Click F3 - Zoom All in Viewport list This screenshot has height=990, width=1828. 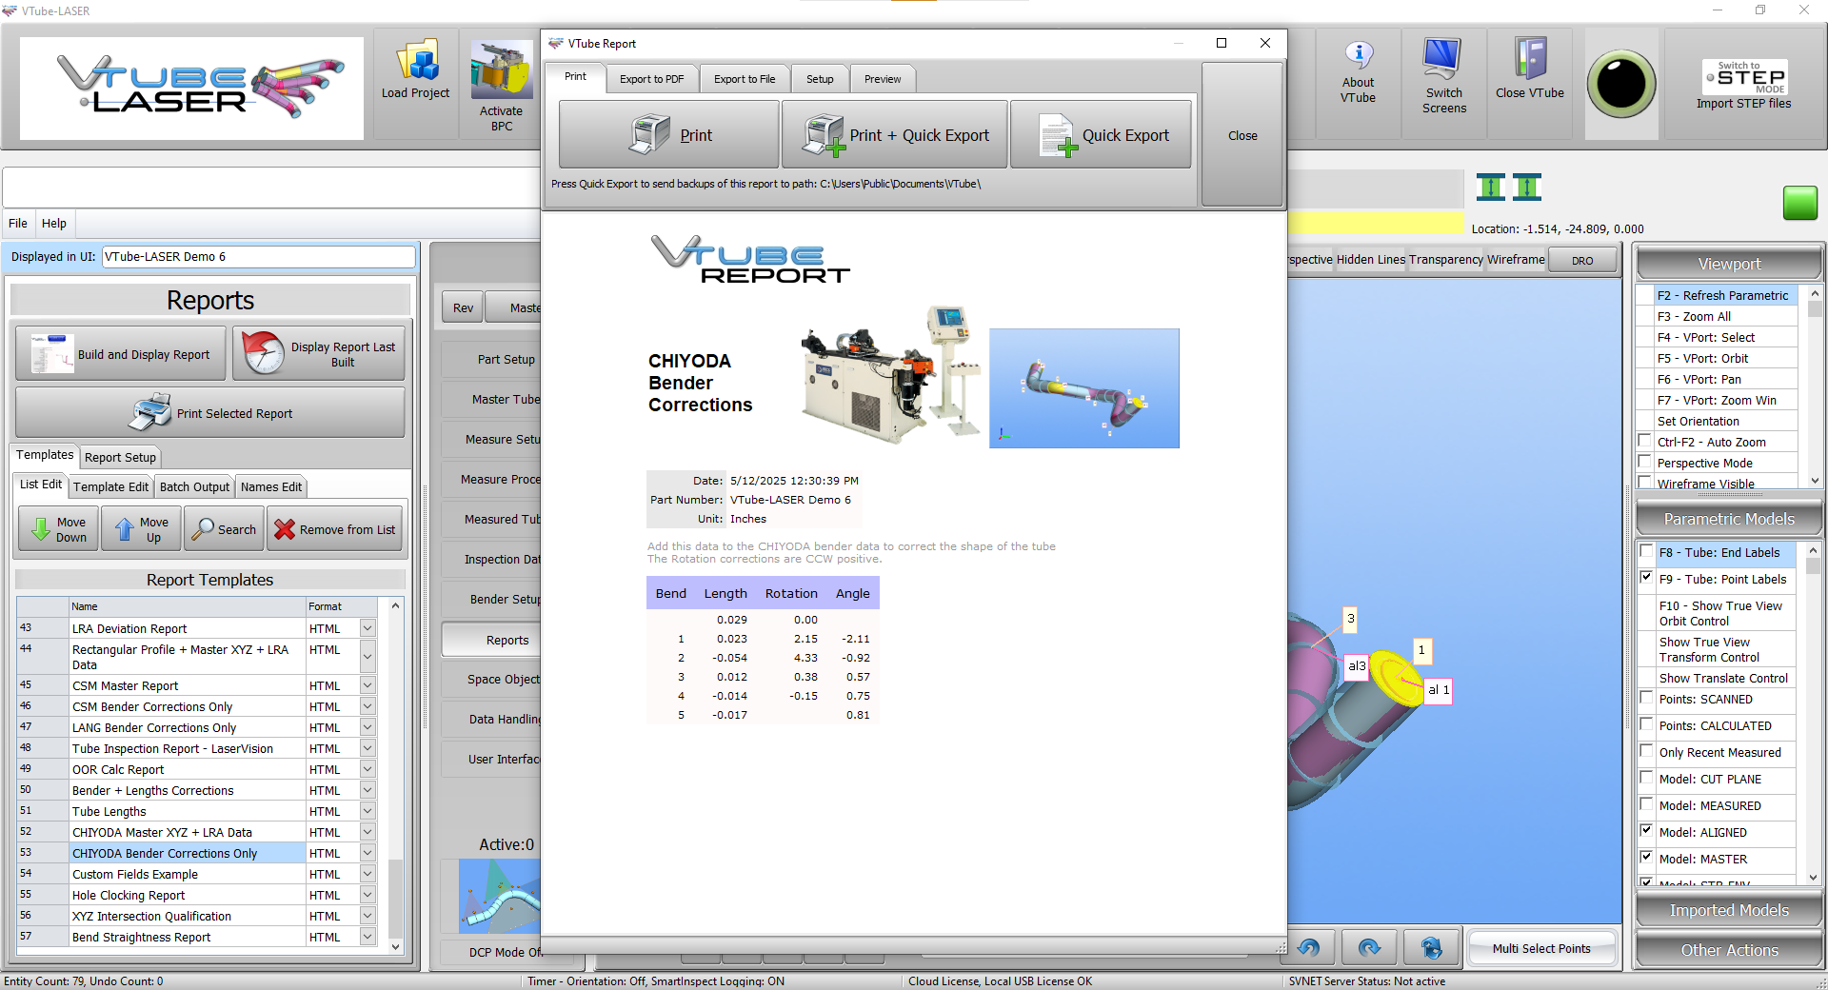(x=1717, y=316)
